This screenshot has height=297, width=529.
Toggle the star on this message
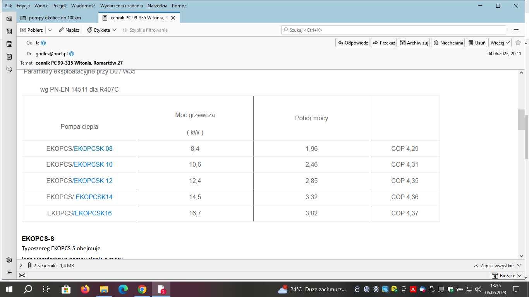pos(518,43)
